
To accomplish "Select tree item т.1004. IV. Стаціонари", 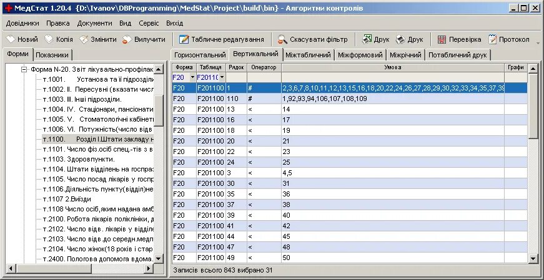I will click(x=98, y=110).
